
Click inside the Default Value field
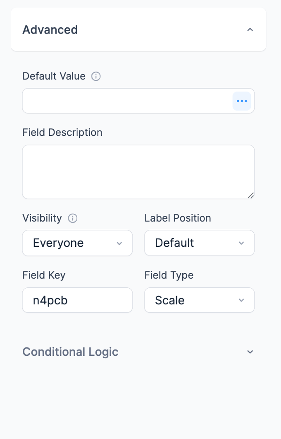[124, 101]
